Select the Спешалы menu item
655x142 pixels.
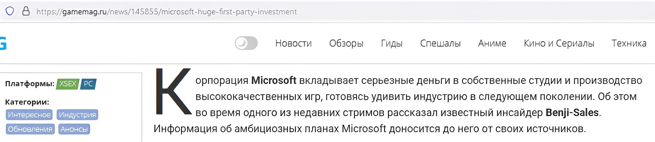[440, 43]
